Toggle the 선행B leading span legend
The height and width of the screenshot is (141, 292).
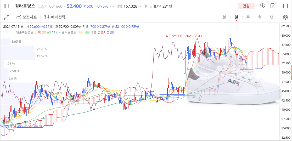(110, 32)
